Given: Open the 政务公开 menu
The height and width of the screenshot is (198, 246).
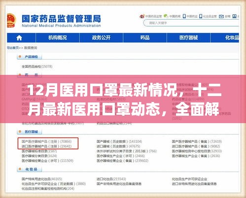Looking at the screenshot, I should pyautogui.click(x=101, y=38).
